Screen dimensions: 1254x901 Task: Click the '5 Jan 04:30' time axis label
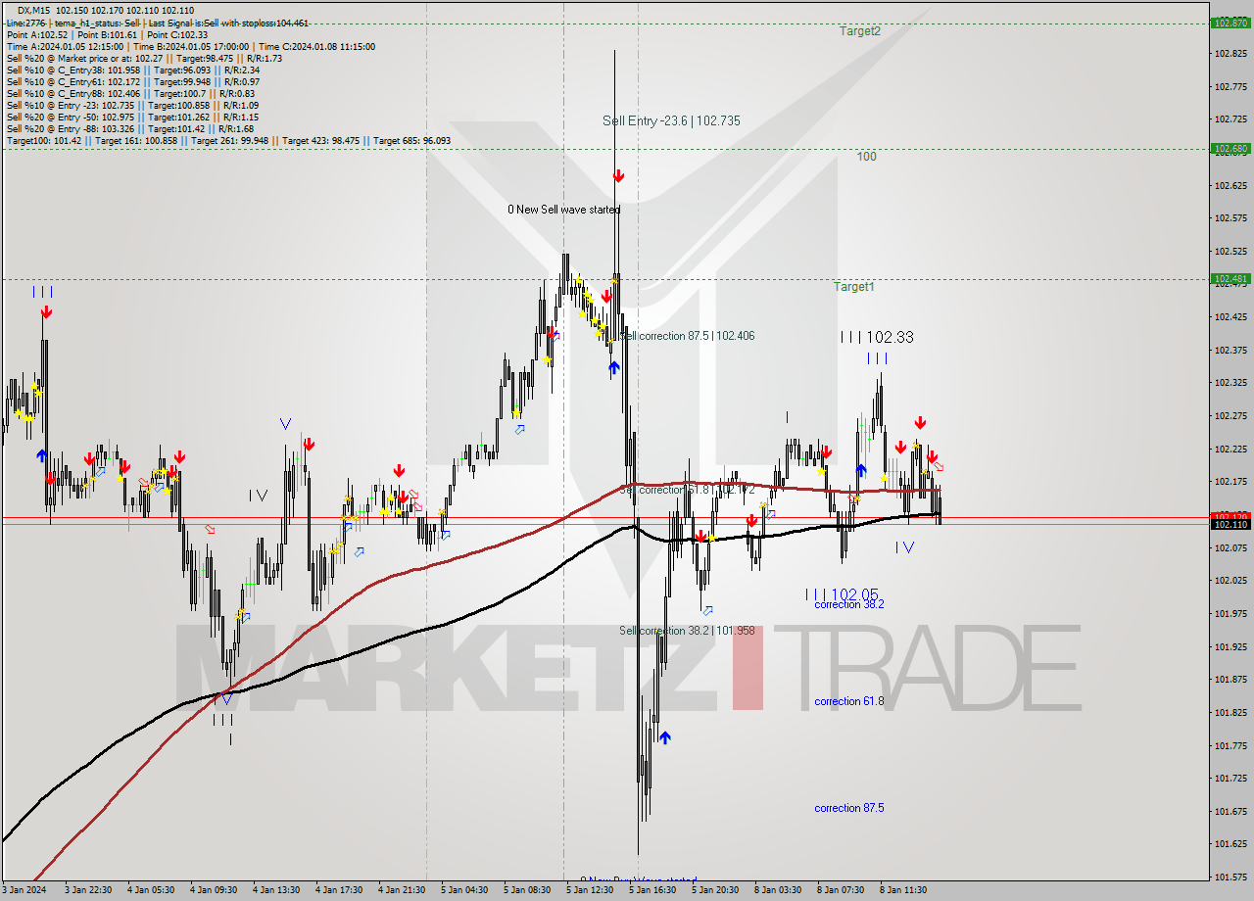coord(464,890)
